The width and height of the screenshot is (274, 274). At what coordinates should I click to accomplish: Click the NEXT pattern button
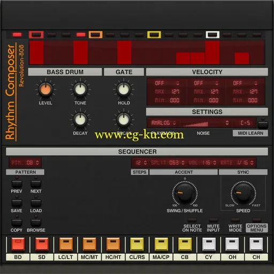click(36, 184)
